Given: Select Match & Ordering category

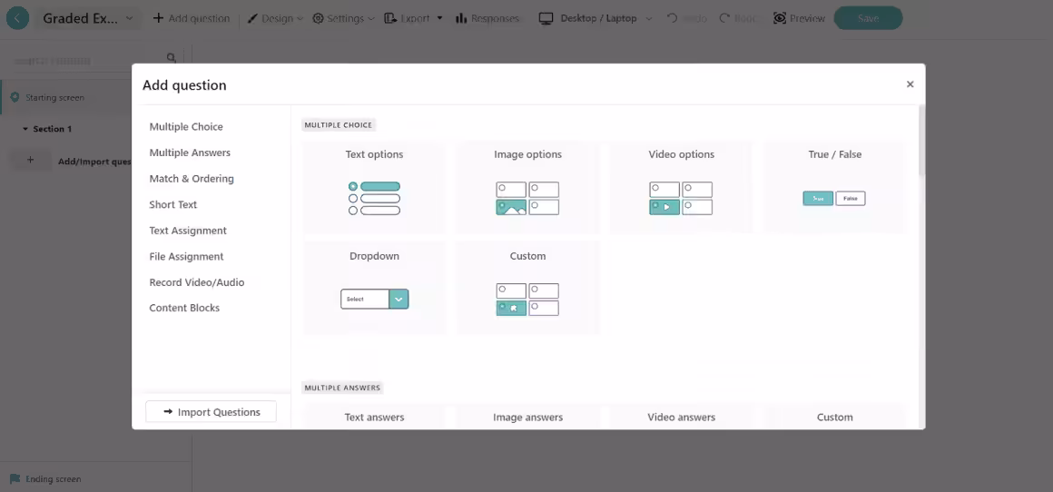Looking at the screenshot, I should pos(192,179).
